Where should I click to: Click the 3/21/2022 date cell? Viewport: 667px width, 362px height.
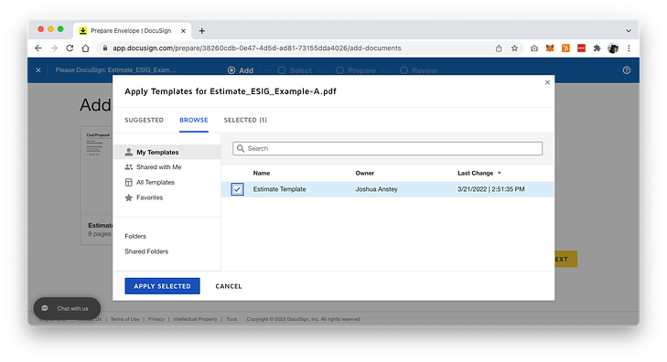click(491, 189)
